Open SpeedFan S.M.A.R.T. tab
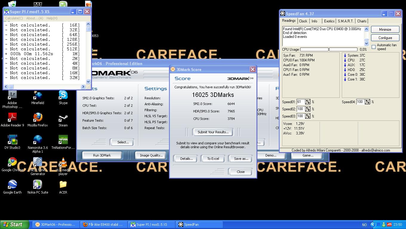The width and height of the screenshot is (406, 229). point(346,21)
